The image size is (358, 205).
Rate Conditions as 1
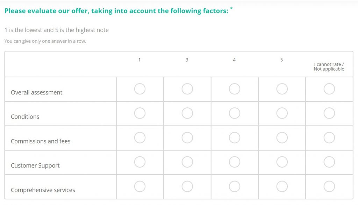(140, 113)
